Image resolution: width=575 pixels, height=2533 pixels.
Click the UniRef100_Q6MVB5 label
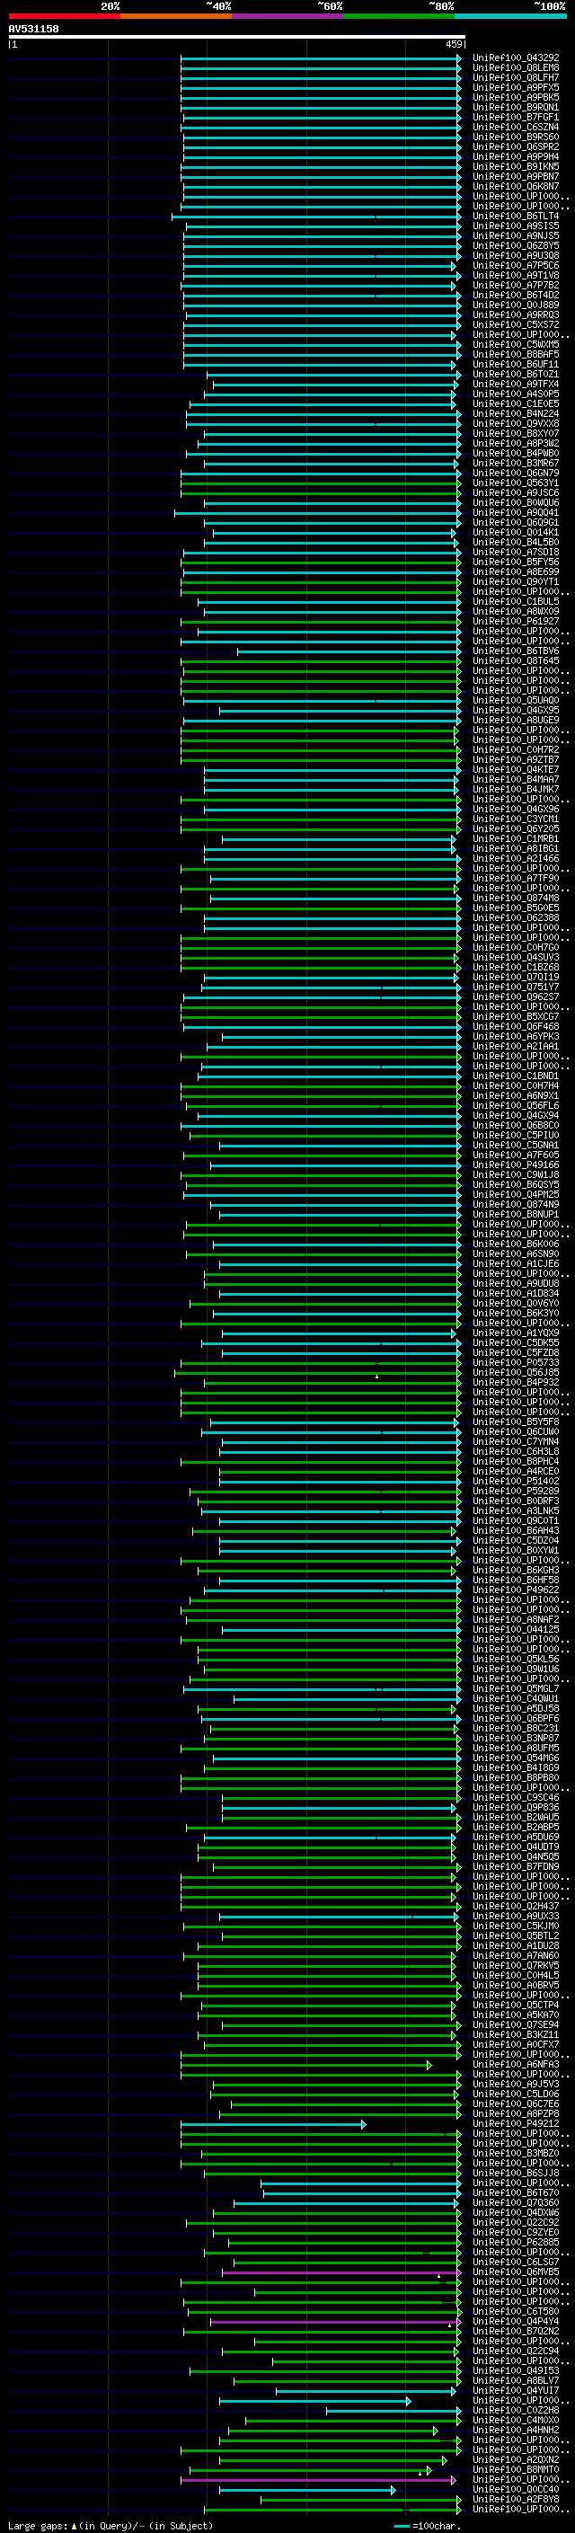point(516,2272)
